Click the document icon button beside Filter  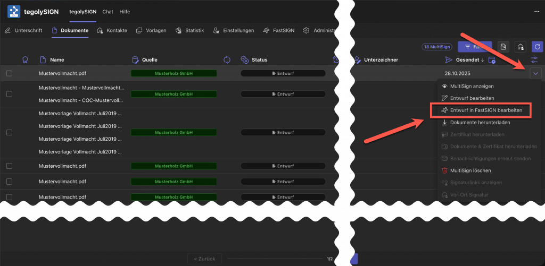click(x=503, y=47)
